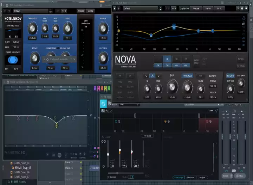The height and width of the screenshot is (185, 253).
Task: Open Nova Precise quality dropdown
Action: [196, 8]
